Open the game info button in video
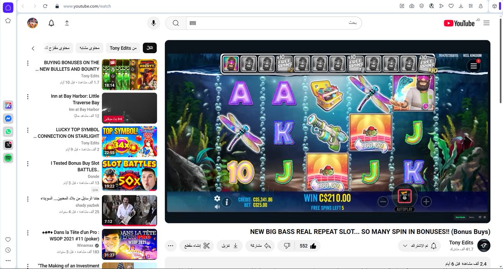 click(227, 202)
